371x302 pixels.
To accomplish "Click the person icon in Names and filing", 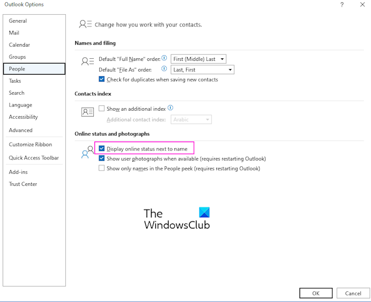I will point(87,61).
